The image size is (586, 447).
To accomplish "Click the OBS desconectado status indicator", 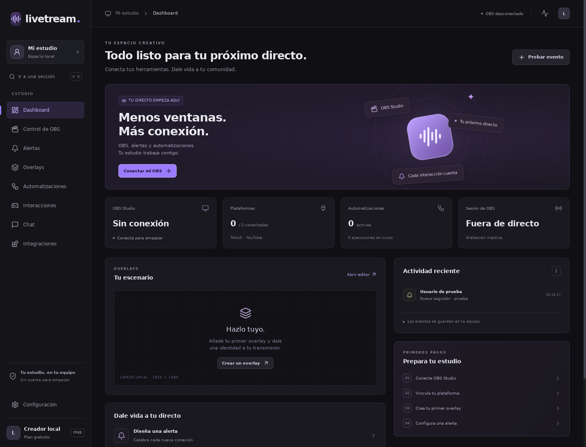I will click(x=502, y=14).
